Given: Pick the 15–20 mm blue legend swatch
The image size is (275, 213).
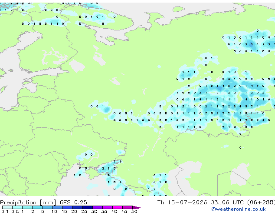Looking at the screenshot, I should (x=67, y=207).
